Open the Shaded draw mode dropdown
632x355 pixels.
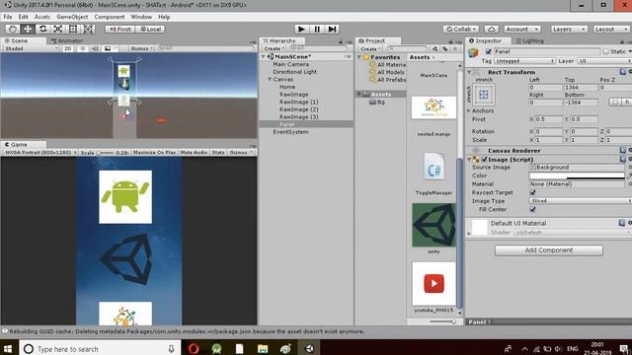pyautogui.click(x=31, y=48)
